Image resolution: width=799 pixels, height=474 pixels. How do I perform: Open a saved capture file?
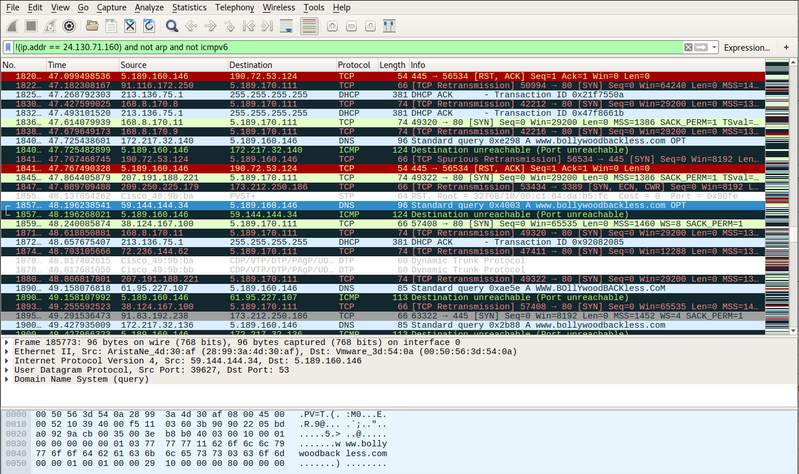(92, 26)
